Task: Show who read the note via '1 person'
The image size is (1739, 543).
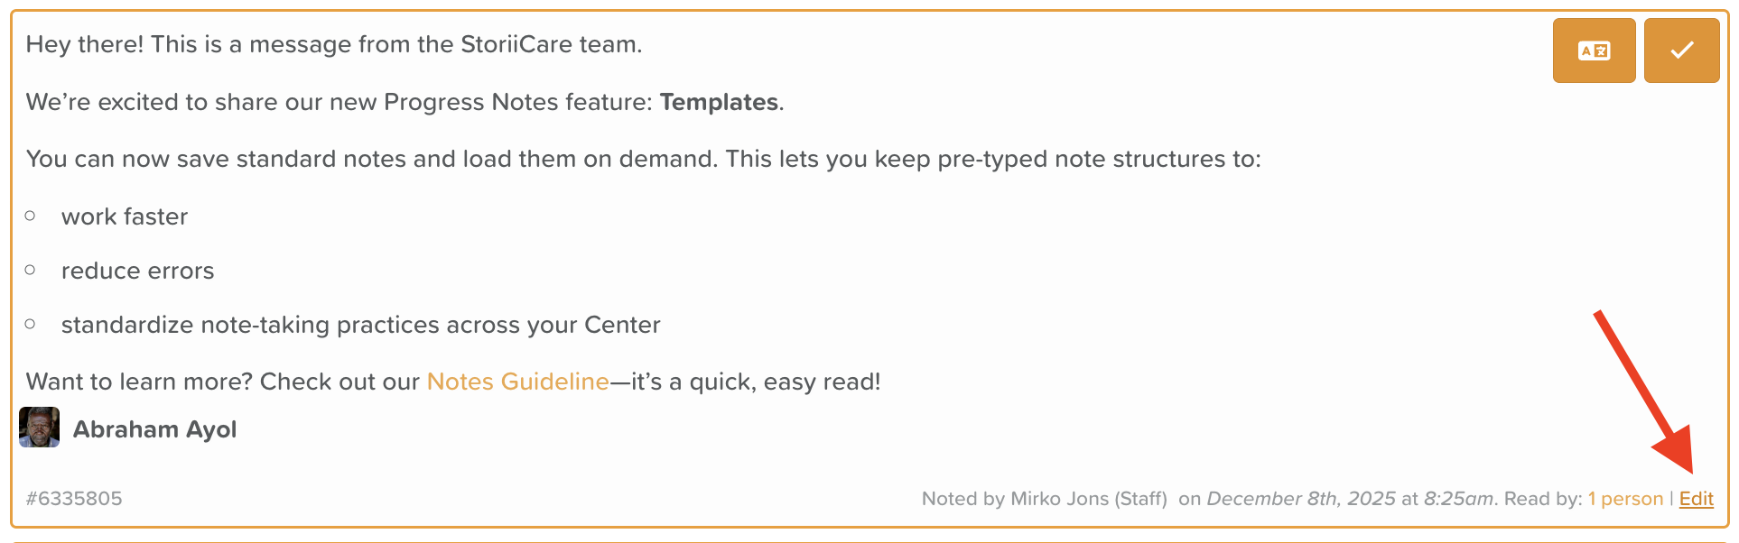Action: coord(1625,499)
